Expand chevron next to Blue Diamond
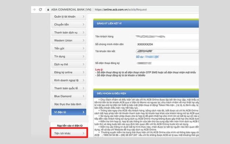 (83, 96)
